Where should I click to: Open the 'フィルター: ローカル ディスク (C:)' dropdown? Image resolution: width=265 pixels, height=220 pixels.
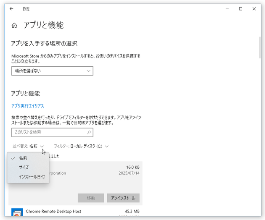click(x=81, y=146)
